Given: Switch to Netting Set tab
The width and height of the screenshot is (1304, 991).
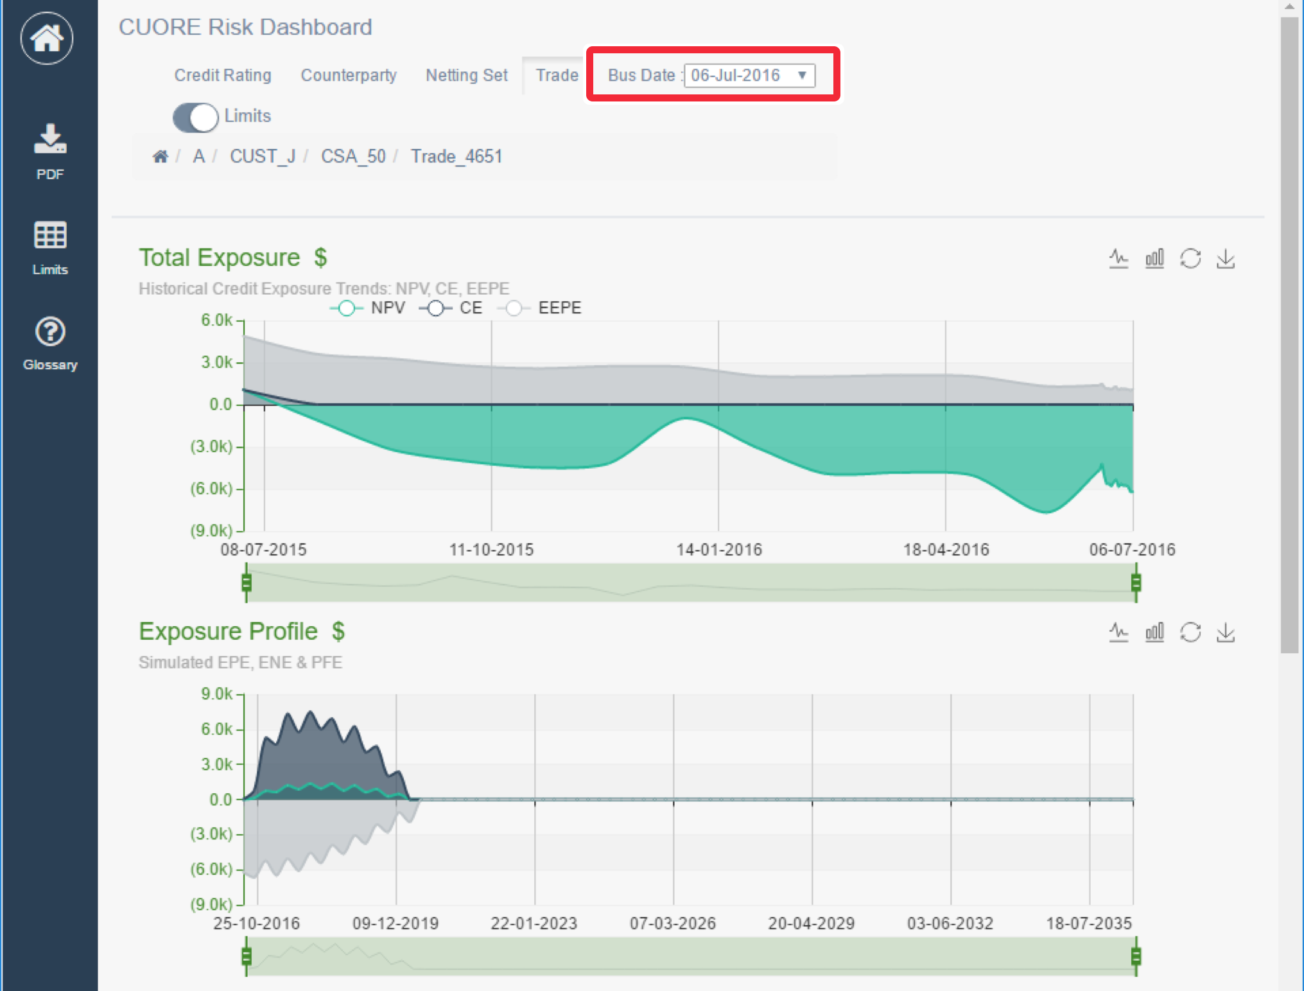Looking at the screenshot, I should [x=467, y=76].
